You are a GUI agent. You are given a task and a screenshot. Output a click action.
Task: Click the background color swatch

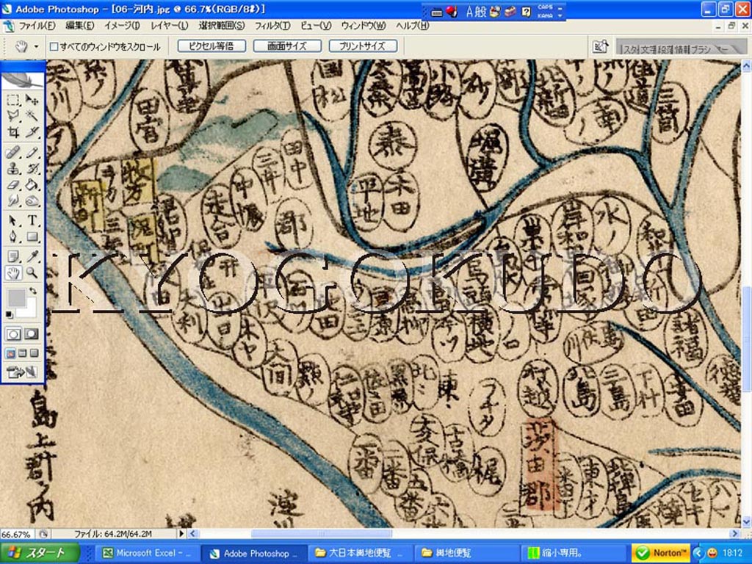(30, 309)
